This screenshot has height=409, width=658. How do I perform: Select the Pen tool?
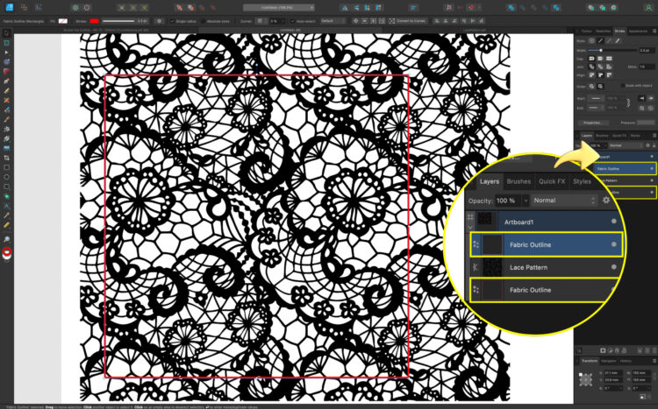[x=6, y=81]
